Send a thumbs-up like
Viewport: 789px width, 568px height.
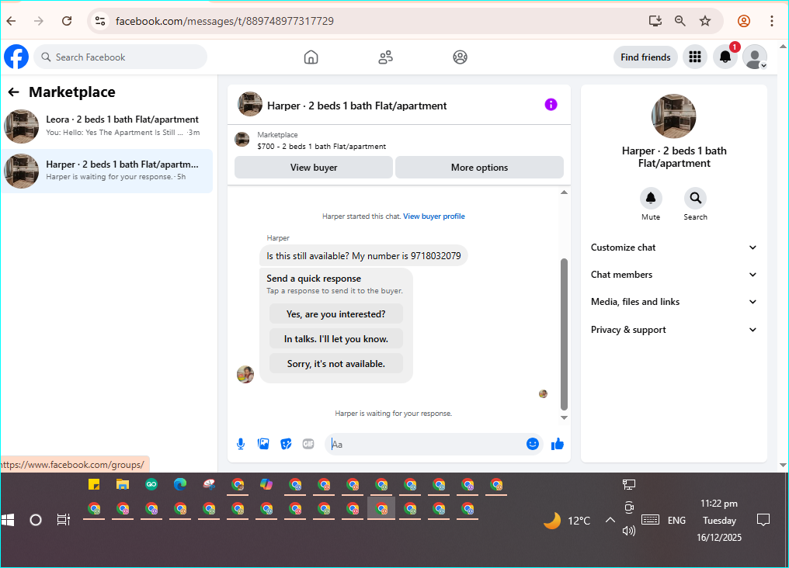tap(558, 444)
